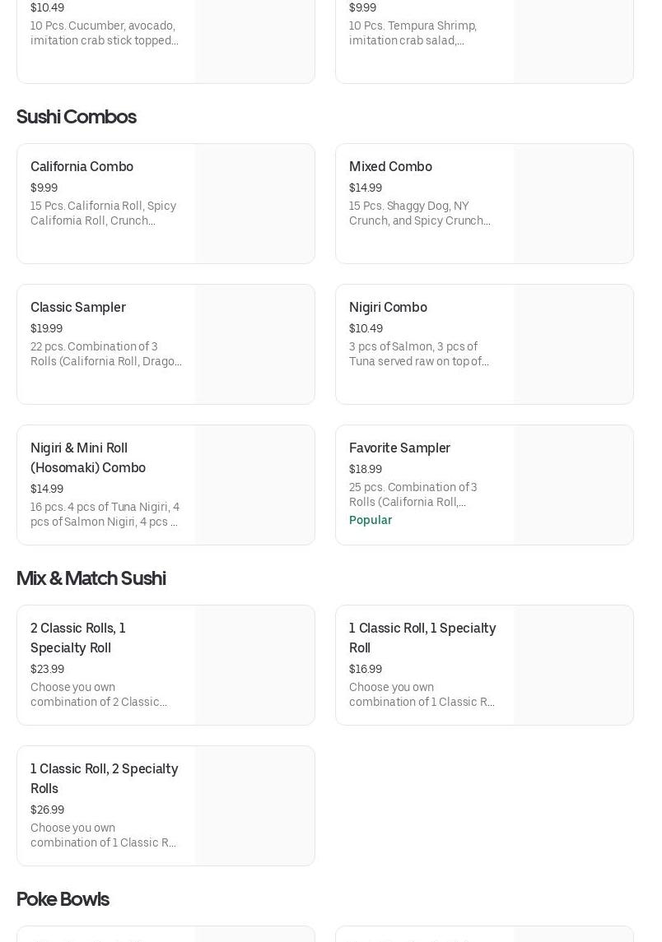Click the Mixed Combo photo placeholder
This screenshot has height=942, width=662.
[x=573, y=204]
